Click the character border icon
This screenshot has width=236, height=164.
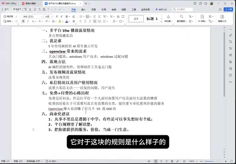(74, 21)
